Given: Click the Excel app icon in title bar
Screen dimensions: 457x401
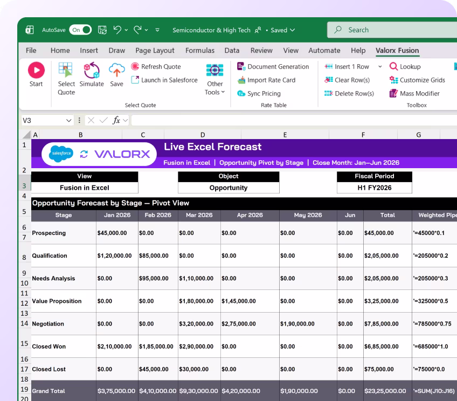Looking at the screenshot, I should pos(30,30).
